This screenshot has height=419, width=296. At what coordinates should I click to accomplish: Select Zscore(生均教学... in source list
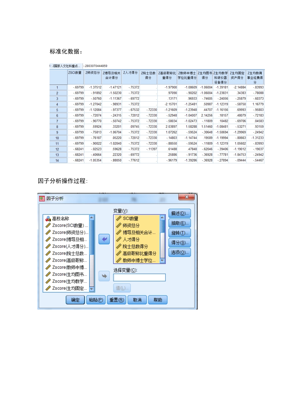tap(69, 282)
